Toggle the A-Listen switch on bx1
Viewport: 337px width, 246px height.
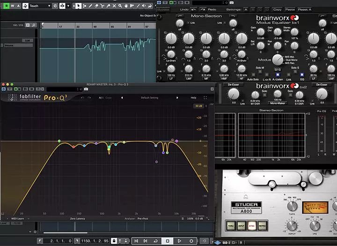tap(278, 75)
